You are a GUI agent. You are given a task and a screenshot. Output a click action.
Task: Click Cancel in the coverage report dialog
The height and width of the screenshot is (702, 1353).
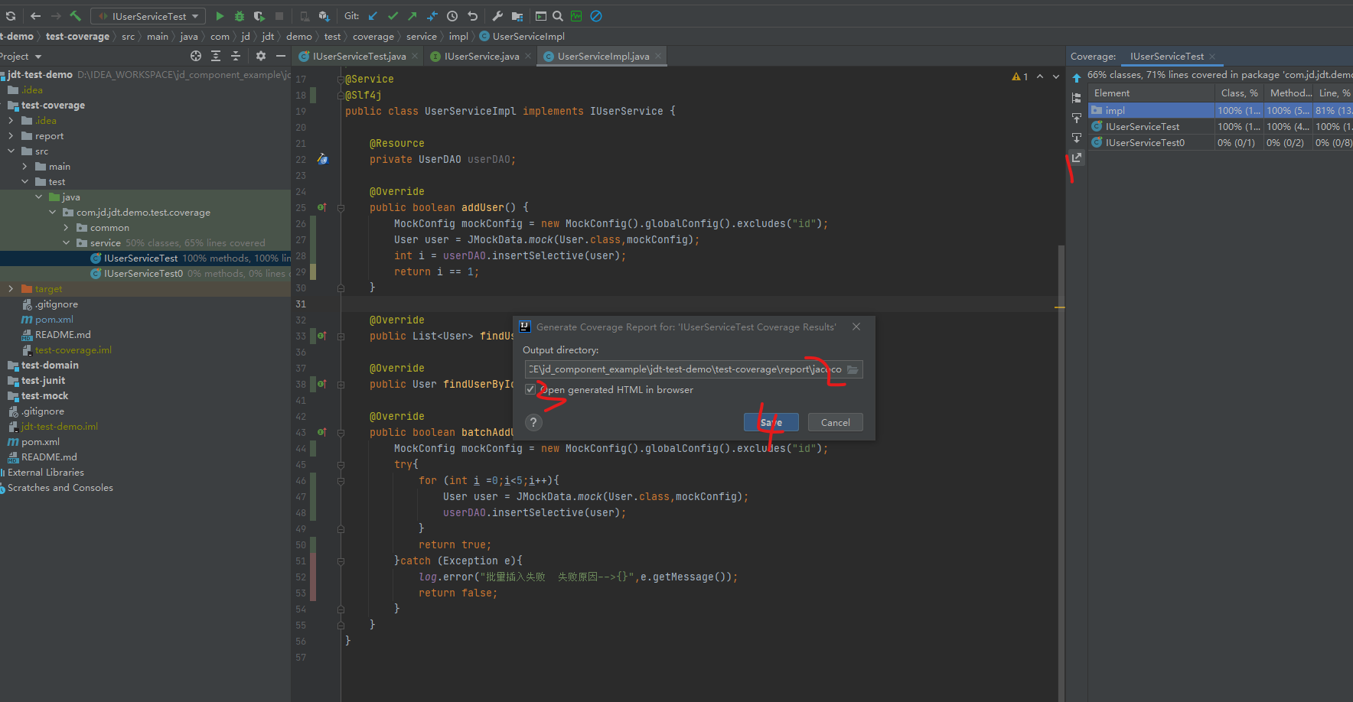(835, 422)
